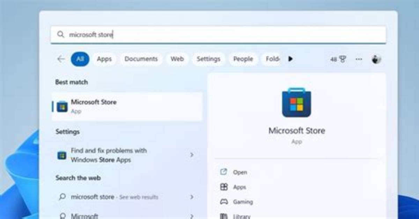Click Open in the preview pane
Image resolution: width=419 pixels, height=219 pixels.
240,172
